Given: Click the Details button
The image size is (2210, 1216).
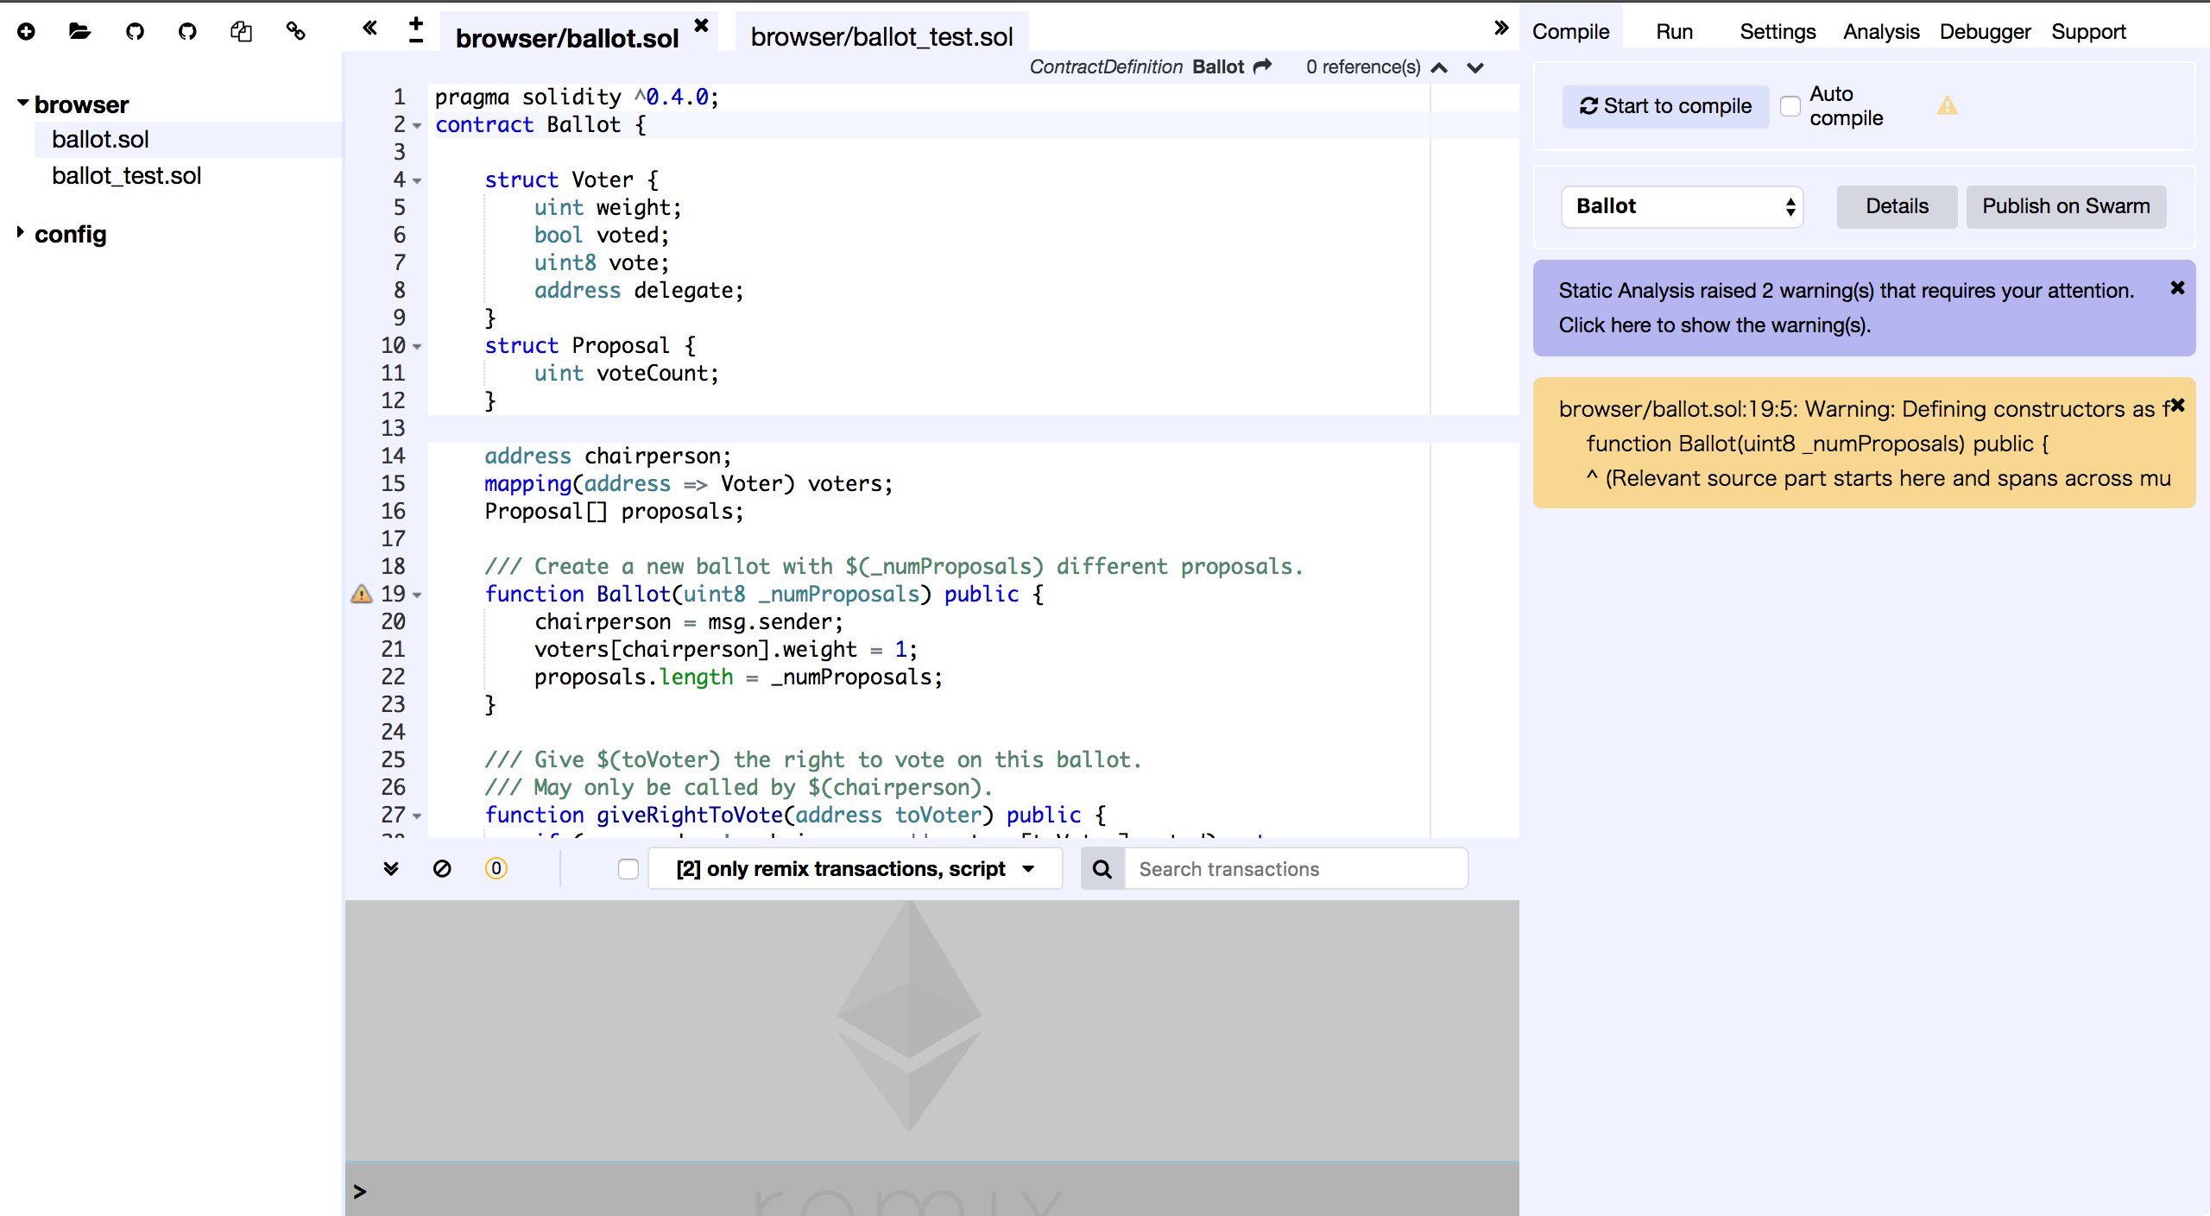Looking at the screenshot, I should pyautogui.click(x=1897, y=206).
